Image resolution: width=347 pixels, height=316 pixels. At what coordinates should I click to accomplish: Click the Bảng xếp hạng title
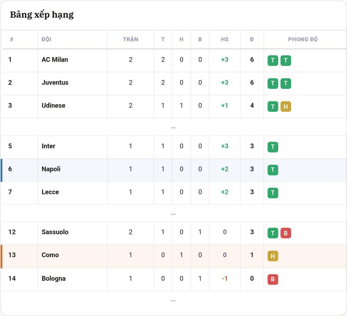click(x=42, y=15)
